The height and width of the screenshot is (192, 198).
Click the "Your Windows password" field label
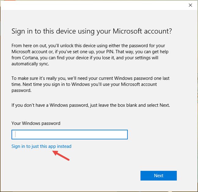click(36, 123)
